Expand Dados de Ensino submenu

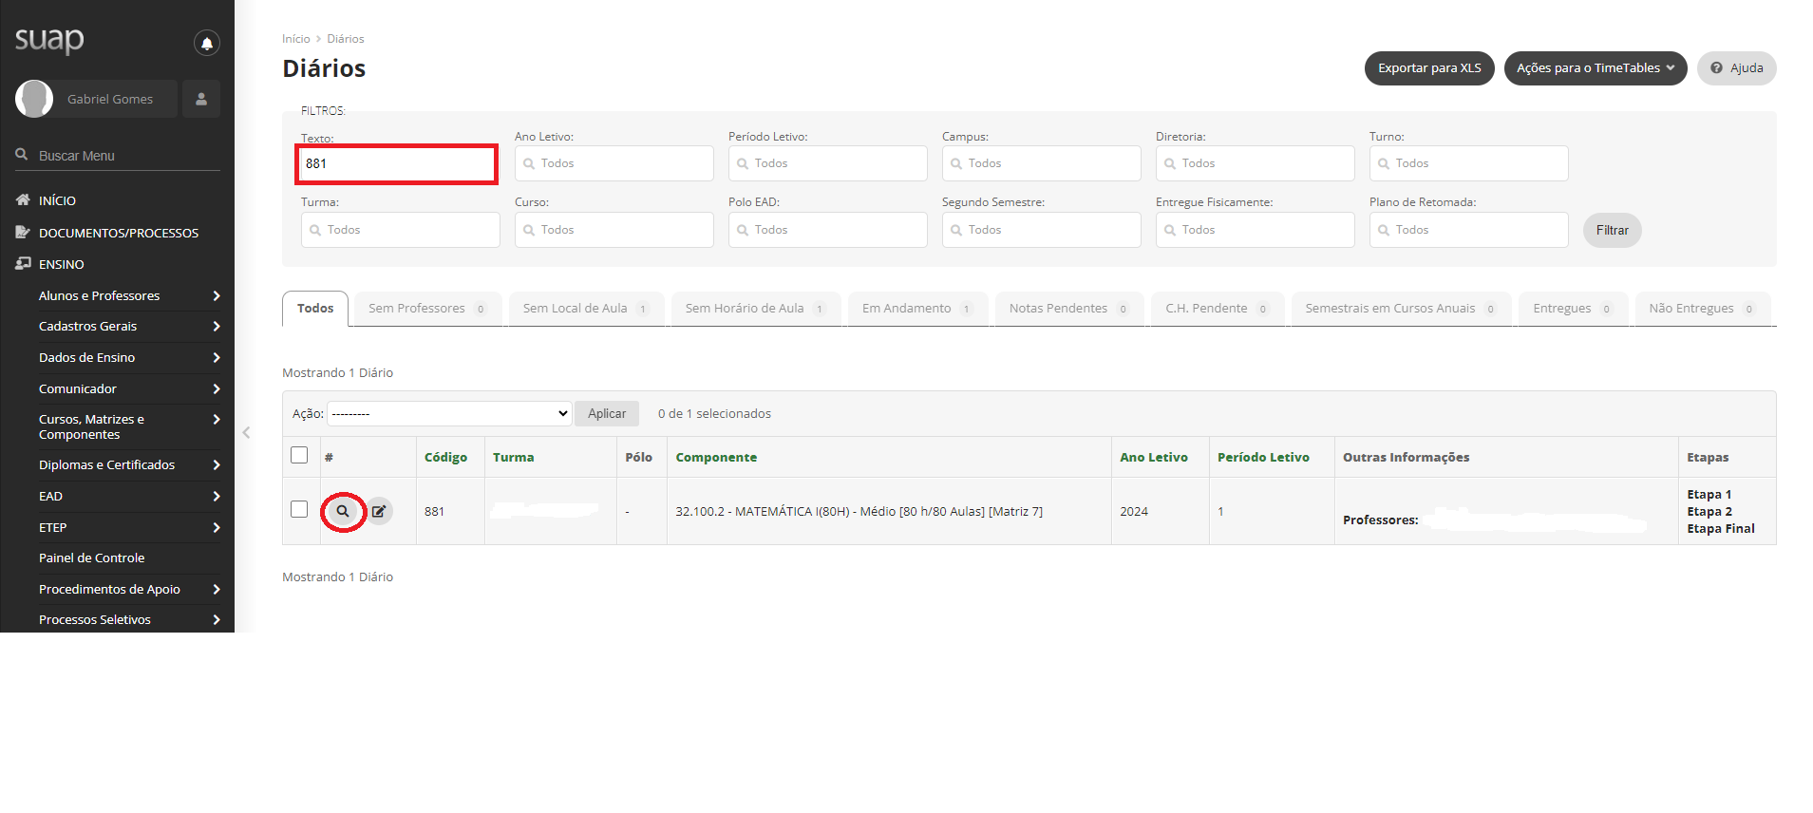coord(129,357)
